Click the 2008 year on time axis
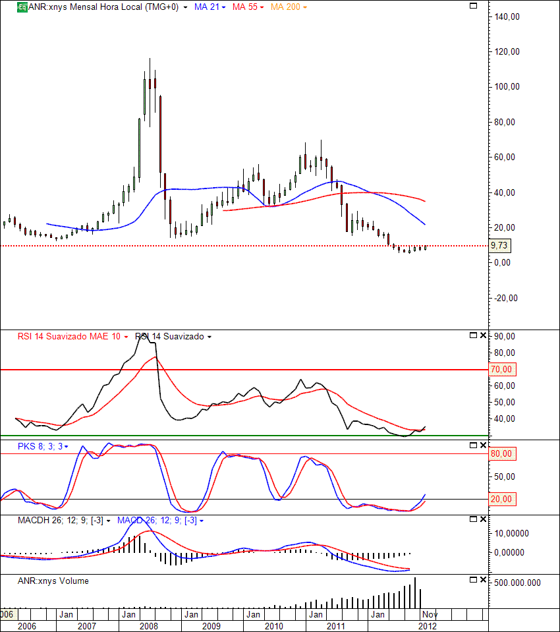This screenshot has height=632, width=560. [x=149, y=626]
